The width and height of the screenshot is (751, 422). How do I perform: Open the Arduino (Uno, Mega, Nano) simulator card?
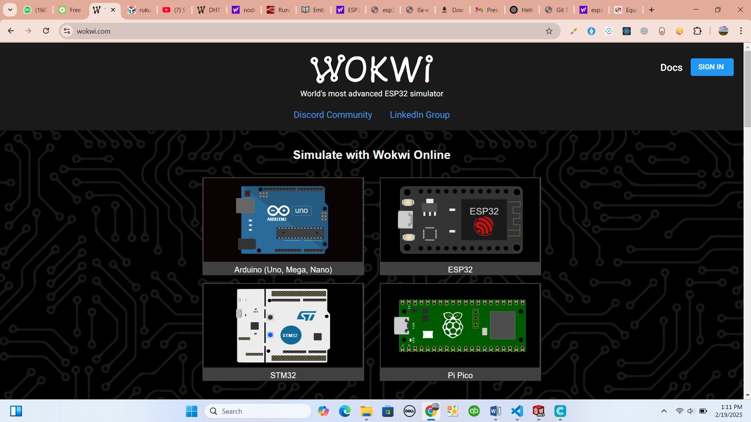pyautogui.click(x=283, y=226)
